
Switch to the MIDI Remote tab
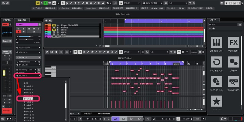tap(104, 114)
